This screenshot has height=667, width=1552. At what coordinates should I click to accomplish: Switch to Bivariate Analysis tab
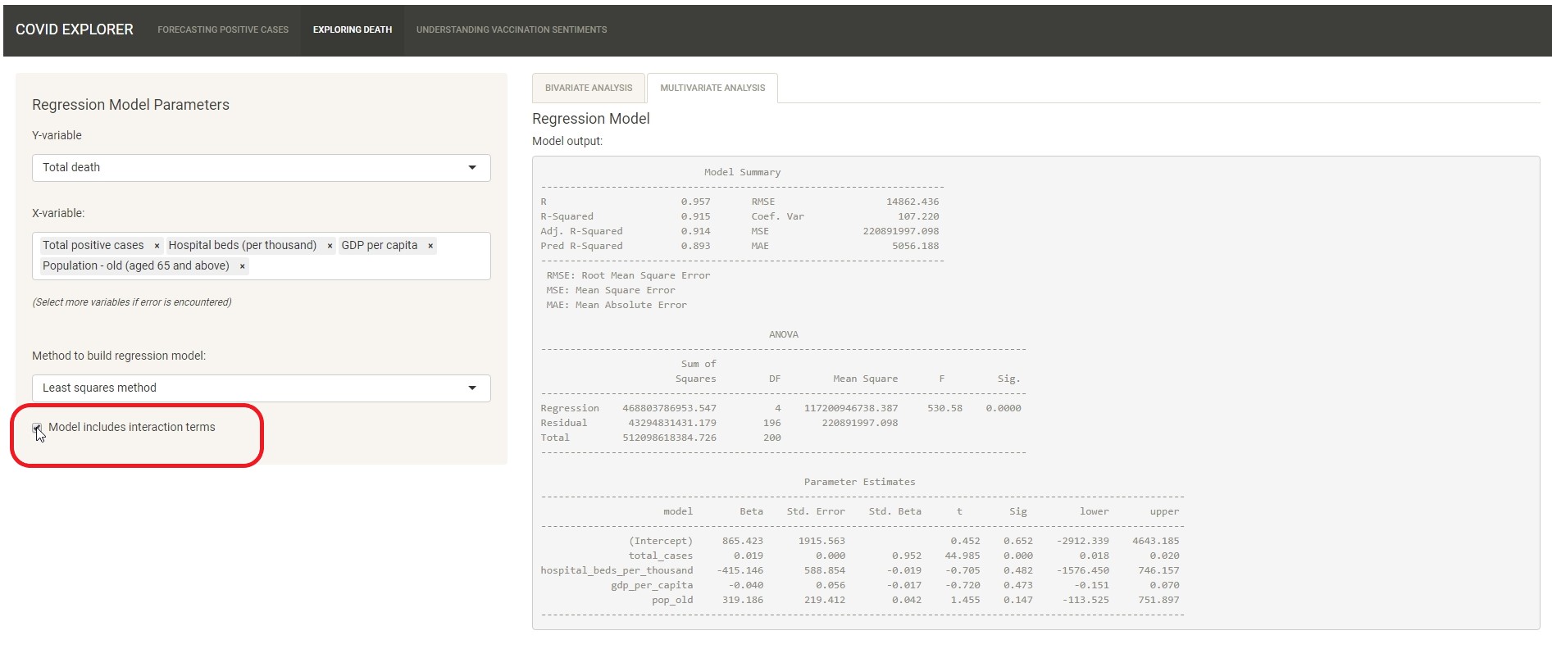[589, 88]
